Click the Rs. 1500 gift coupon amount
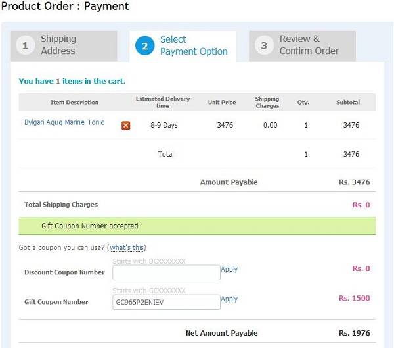 click(x=355, y=298)
